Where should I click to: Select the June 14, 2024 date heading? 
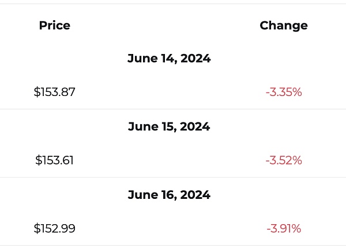tap(169, 59)
